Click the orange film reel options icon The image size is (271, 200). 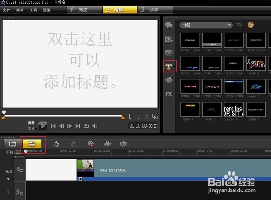click(251, 25)
